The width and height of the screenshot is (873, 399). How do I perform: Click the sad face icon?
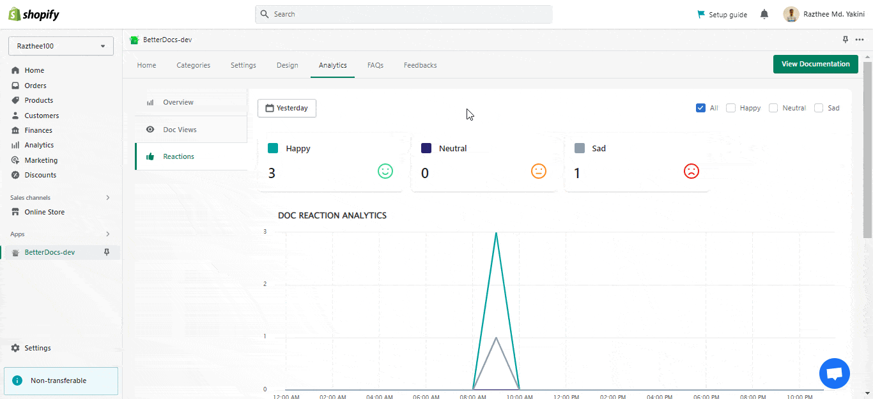691,171
